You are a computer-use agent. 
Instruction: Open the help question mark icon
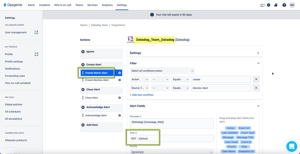(284, 5)
